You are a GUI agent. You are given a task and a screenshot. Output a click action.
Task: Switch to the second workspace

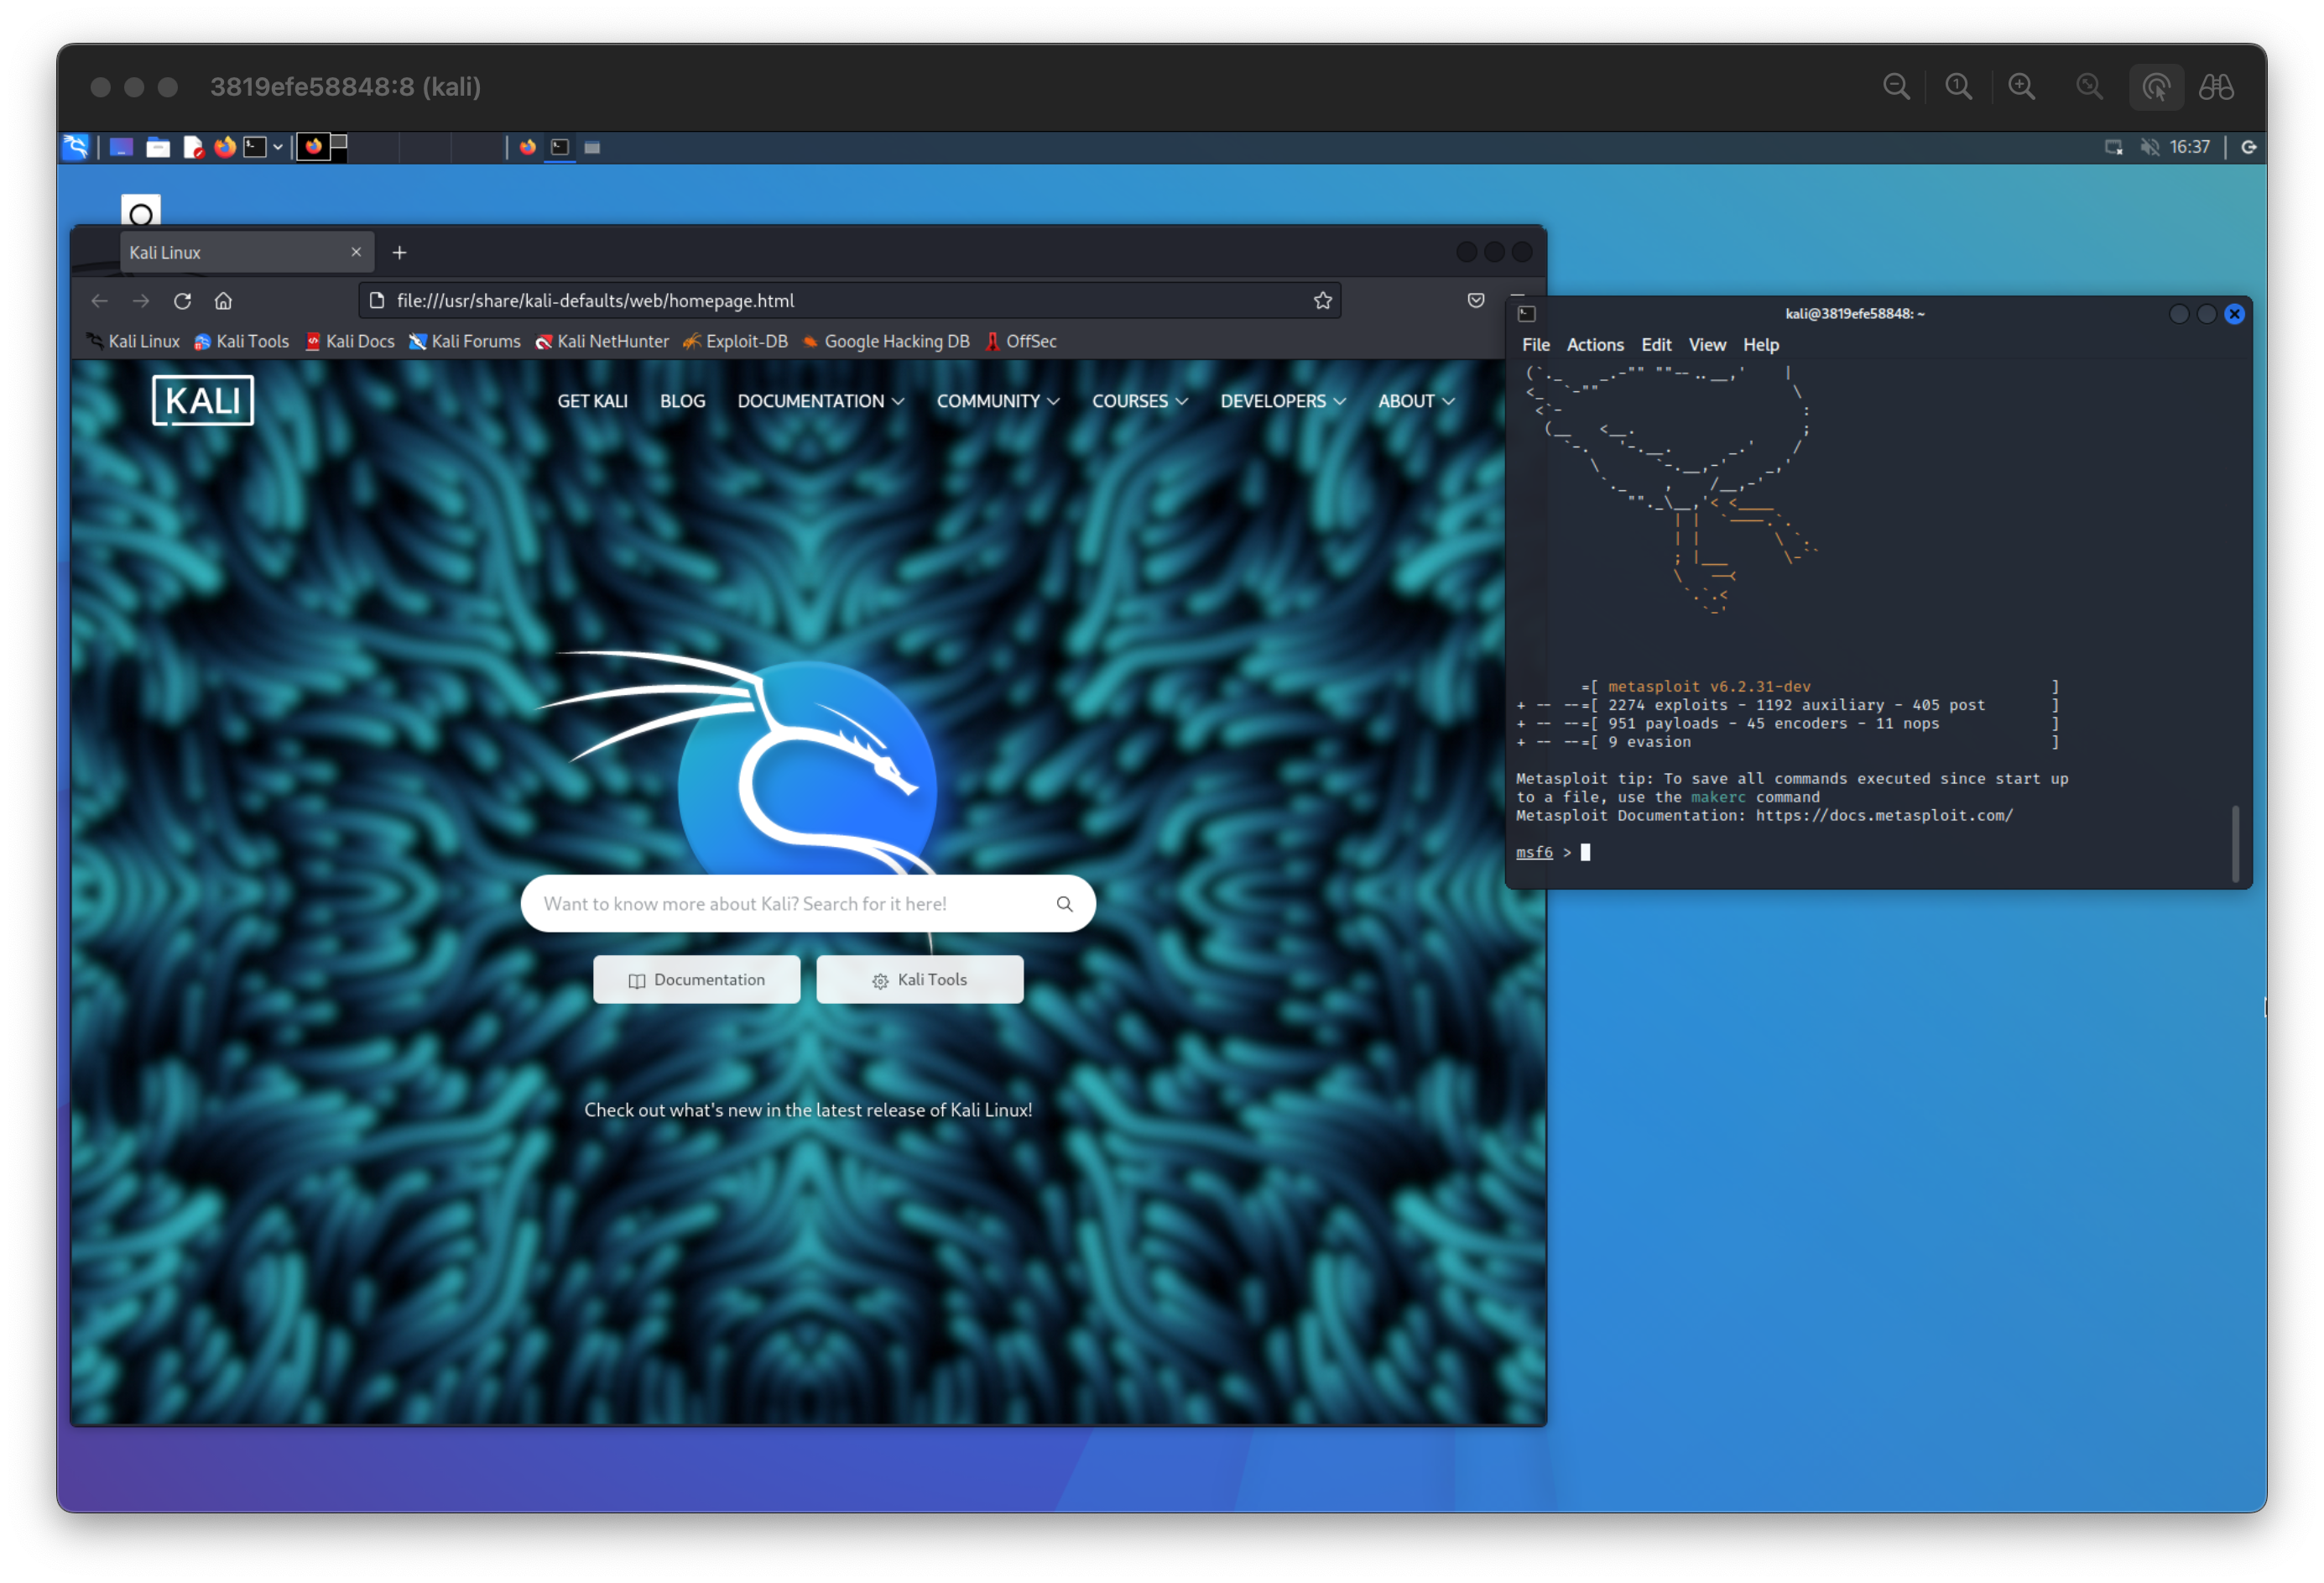[x=373, y=147]
